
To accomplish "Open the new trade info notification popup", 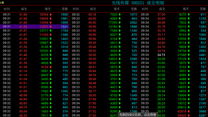I will [x=138, y=115].
